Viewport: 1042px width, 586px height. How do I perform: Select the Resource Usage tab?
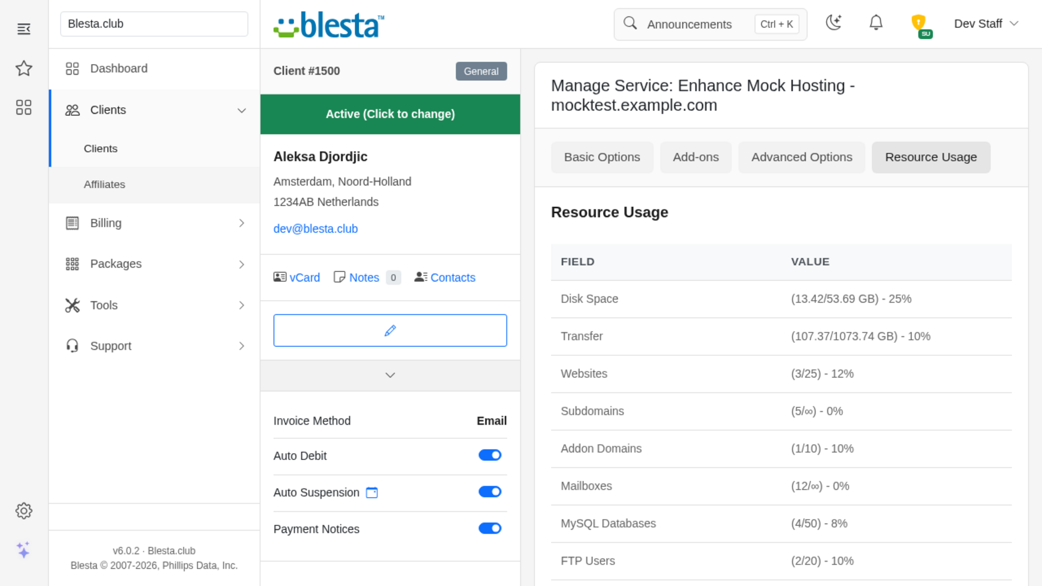click(x=931, y=157)
